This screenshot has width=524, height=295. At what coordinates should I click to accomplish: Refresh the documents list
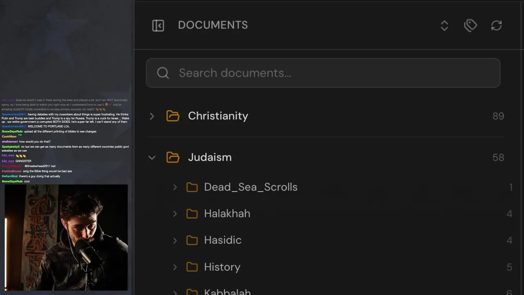pyautogui.click(x=496, y=25)
